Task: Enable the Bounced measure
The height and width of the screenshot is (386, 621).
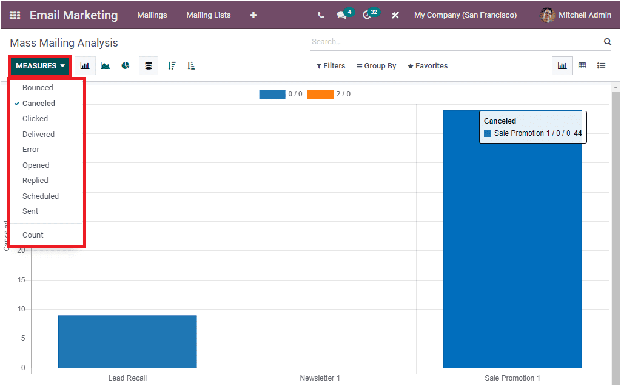Action: click(x=38, y=87)
